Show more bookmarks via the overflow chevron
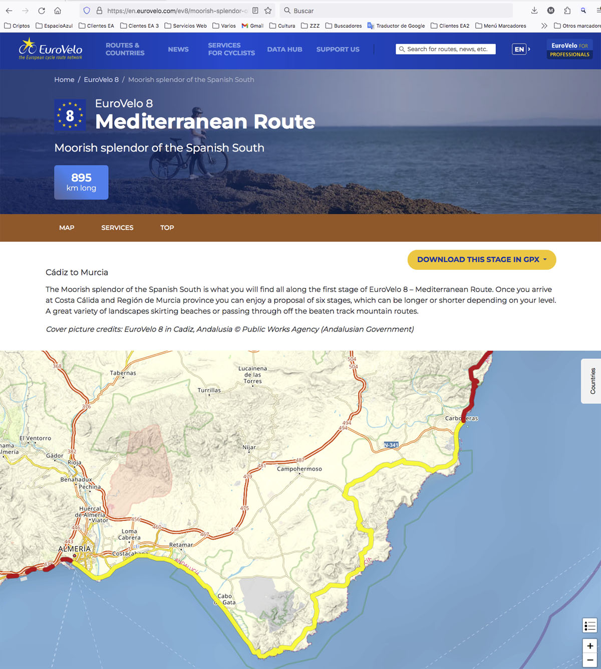Image resolution: width=601 pixels, height=669 pixels. 544,26
